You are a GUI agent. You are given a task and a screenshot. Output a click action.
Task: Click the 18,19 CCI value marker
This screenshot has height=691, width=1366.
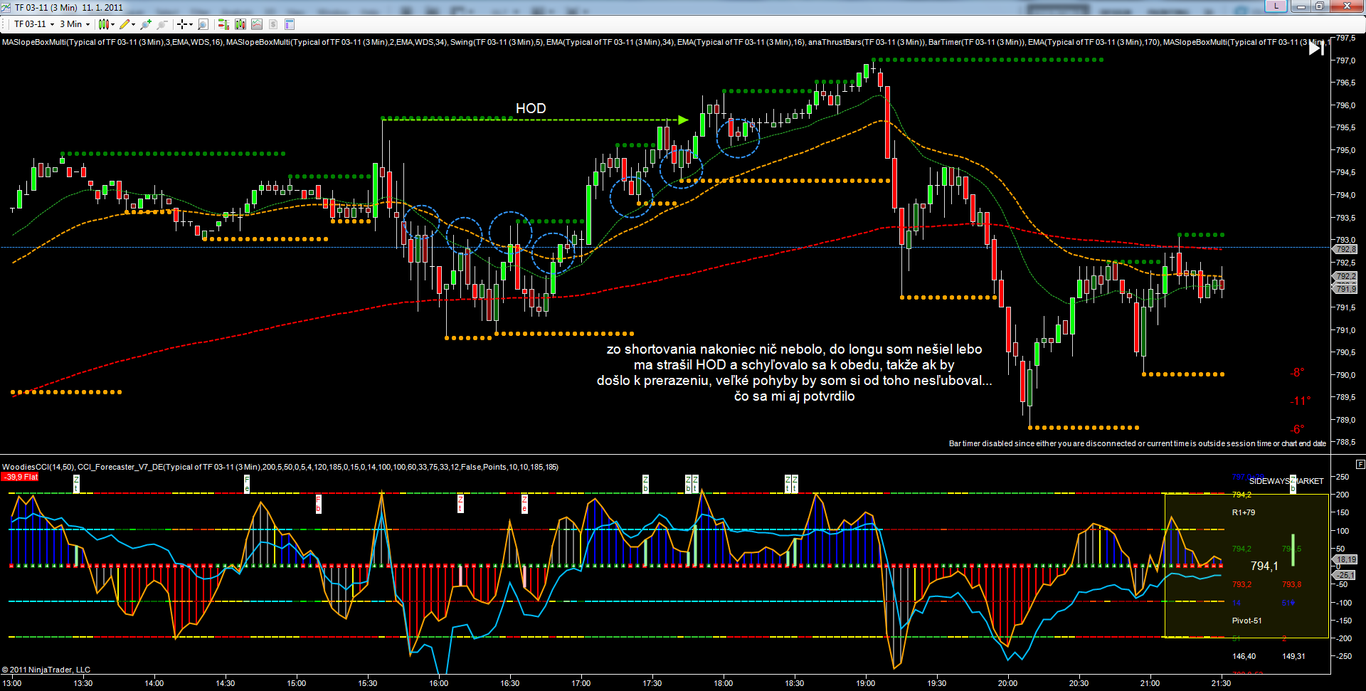tap(1345, 559)
